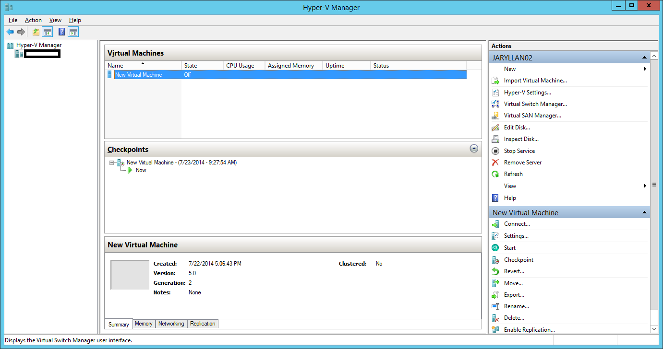Screen dimensions: 663x349
Task: Click the Hyper-V Manager title bar icon
Action: click(x=9, y=7)
